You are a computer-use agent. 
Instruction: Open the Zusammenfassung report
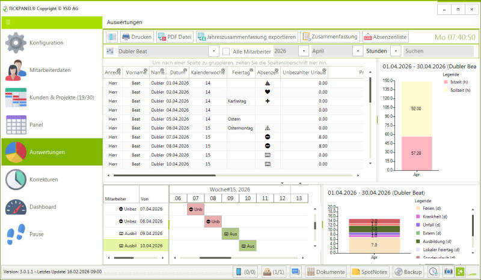[x=330, y=37]
